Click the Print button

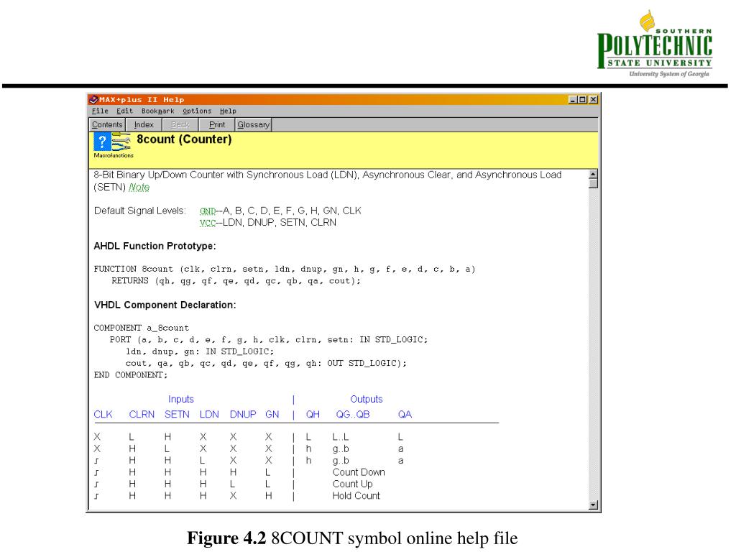(x=217, y=125)
